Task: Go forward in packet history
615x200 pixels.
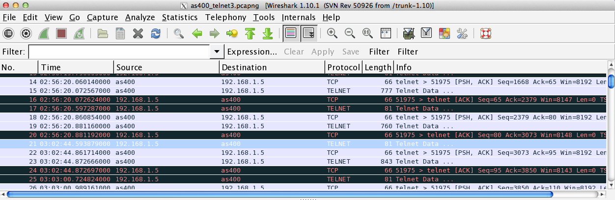Action: (x=215, y=33)
